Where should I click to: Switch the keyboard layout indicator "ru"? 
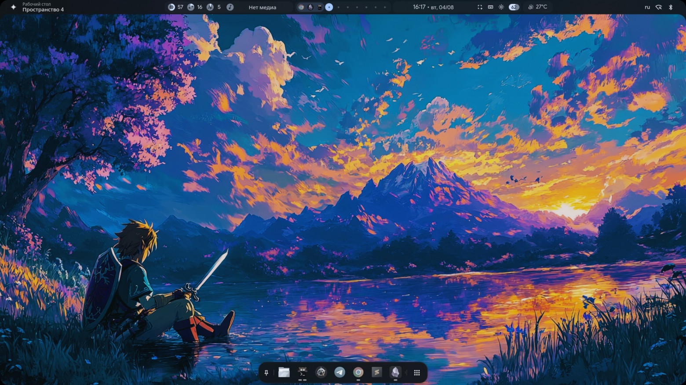[x=647, y=7]
